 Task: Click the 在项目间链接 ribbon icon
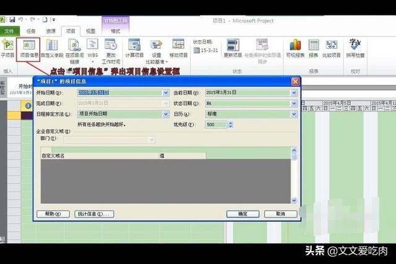(x=74, y=48)
